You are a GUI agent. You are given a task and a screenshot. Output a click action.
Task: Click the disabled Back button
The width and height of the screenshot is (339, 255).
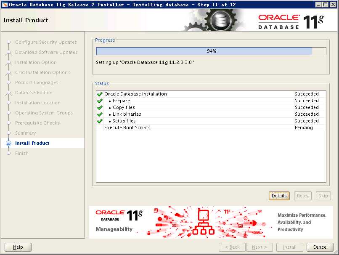click(x=232, y=247)
